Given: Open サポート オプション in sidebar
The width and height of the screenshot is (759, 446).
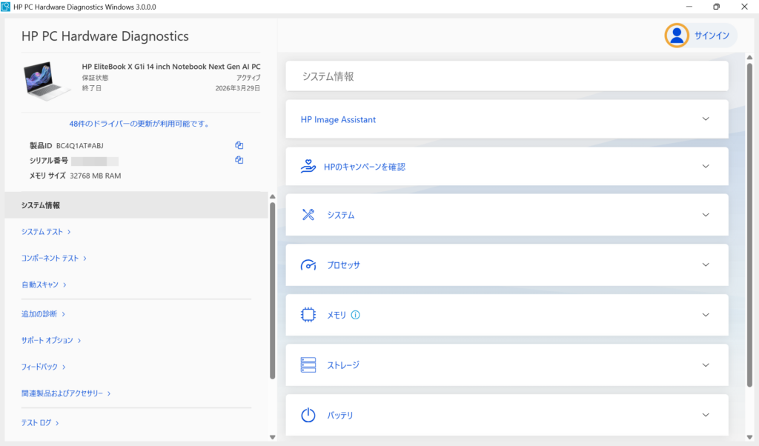Looking at the screenshot, I should 50,341.
